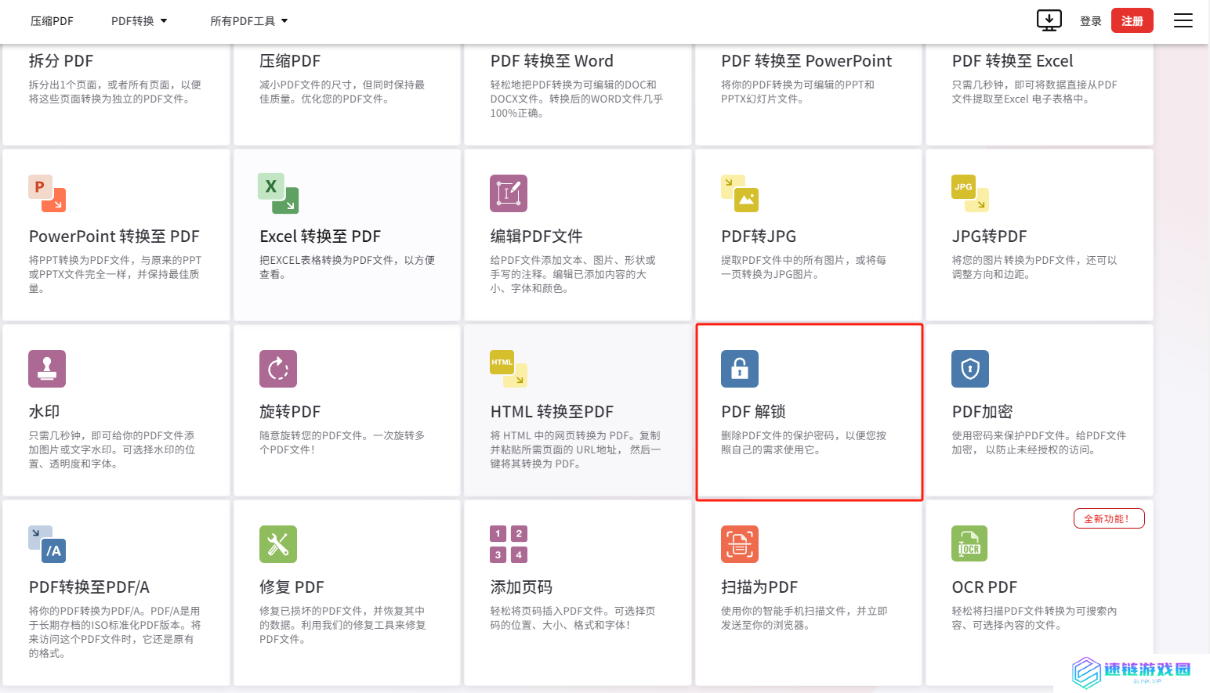Click description '减小PDF文件的尺寸'

[342, 92]
